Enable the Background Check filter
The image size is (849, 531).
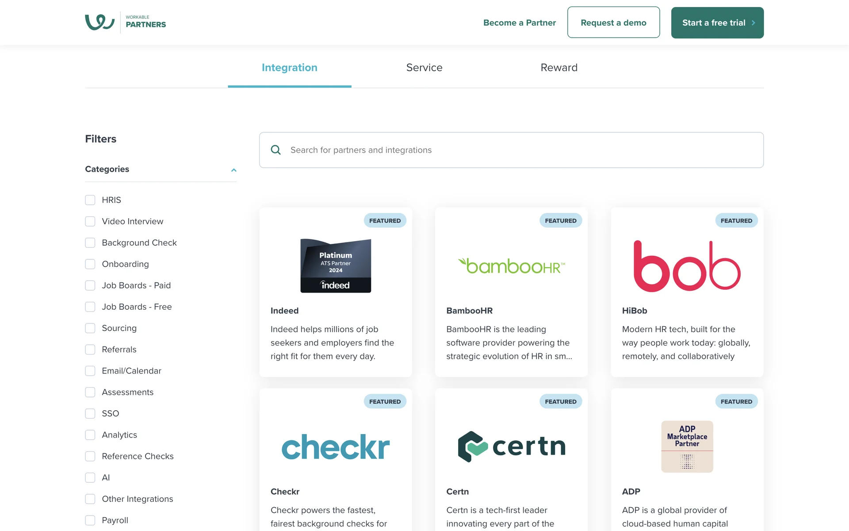tap(90, 243)
